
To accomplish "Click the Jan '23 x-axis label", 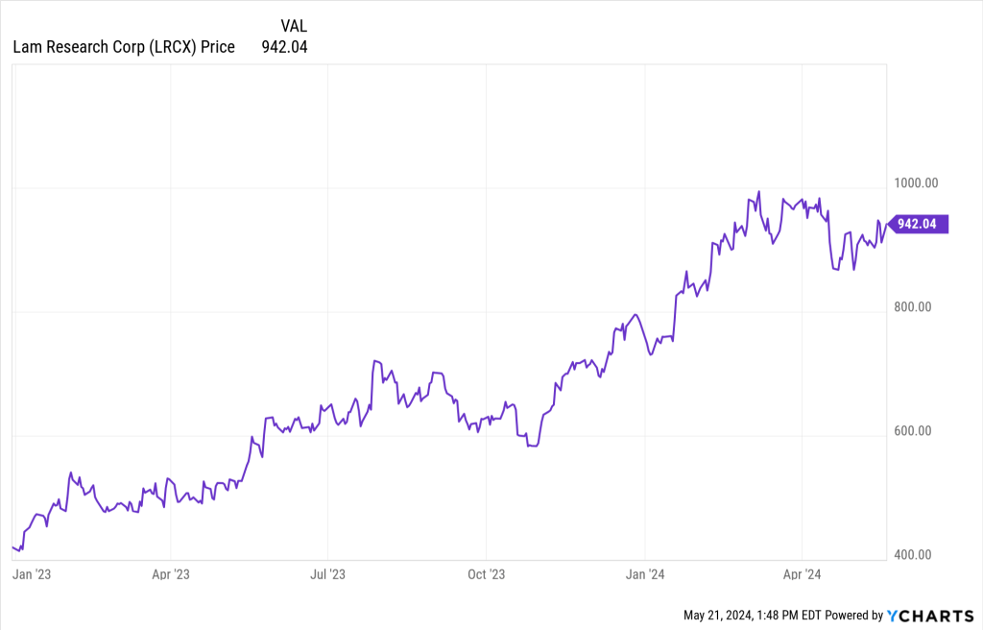I will tap(31, 574).
